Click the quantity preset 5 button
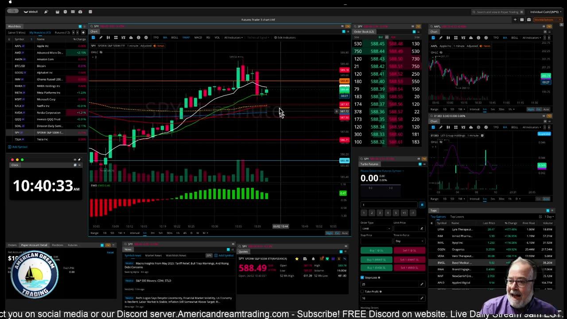Image resolution: width=567 pixels, height=319 pixels. pyautogui.click(x=396, y=213)
